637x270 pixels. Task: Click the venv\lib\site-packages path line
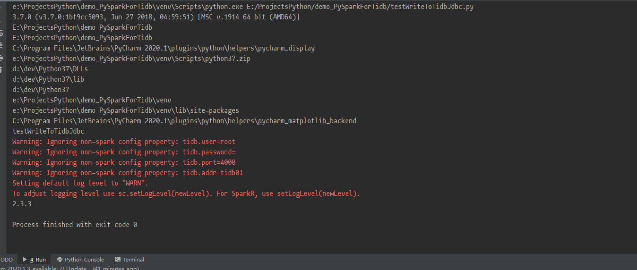pyautogui.click(x=126, y=110)
